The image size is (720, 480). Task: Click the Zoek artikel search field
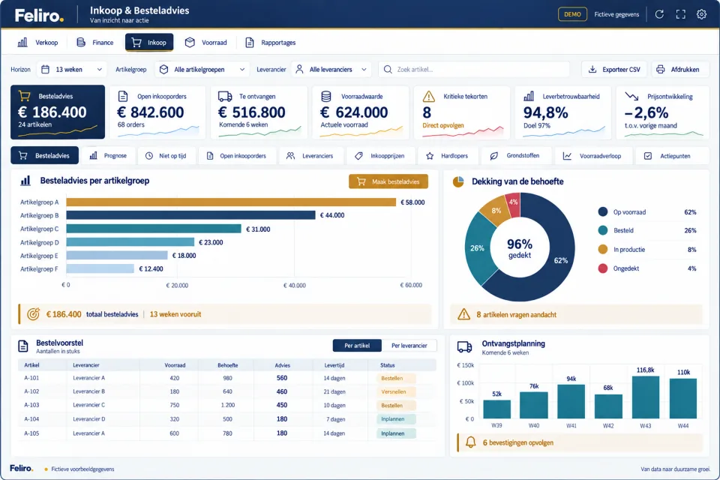(x=474, y=69)
